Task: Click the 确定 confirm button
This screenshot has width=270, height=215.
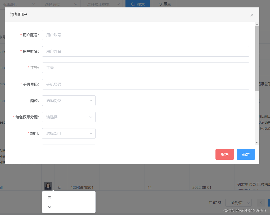Action: click(x=246, y=154)
